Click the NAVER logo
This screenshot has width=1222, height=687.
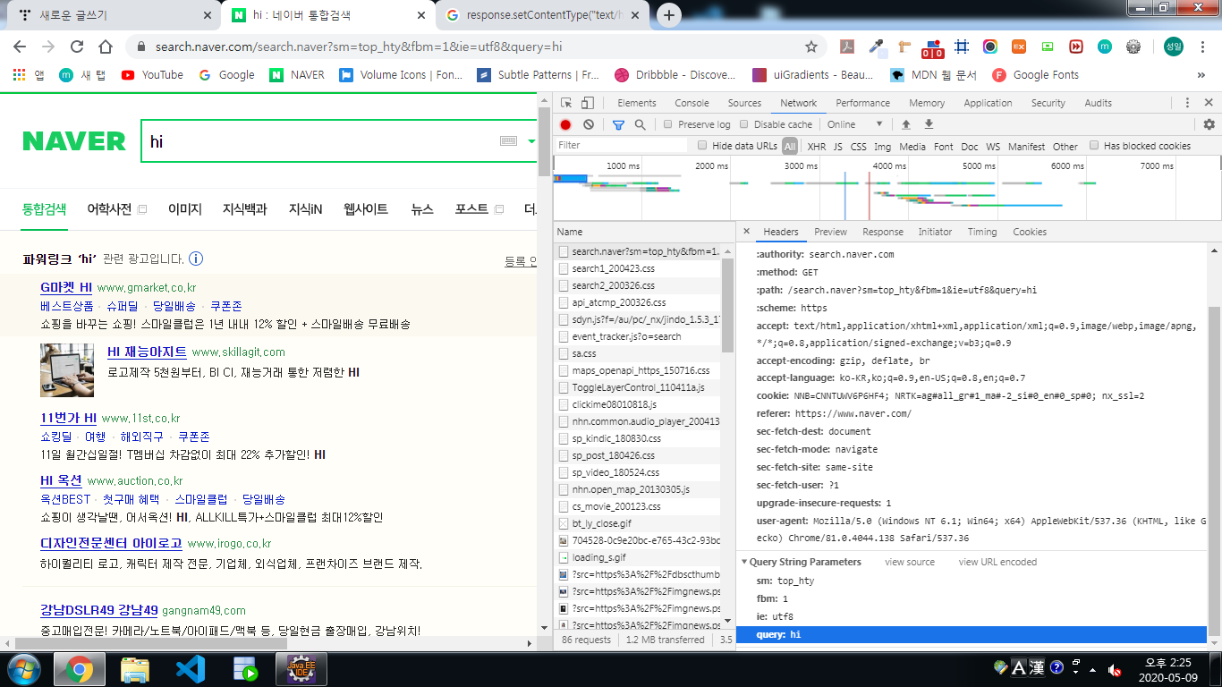[x=74, y=141]
